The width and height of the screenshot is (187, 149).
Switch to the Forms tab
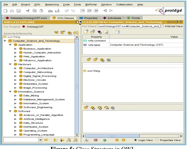click(x=133, y=18)
